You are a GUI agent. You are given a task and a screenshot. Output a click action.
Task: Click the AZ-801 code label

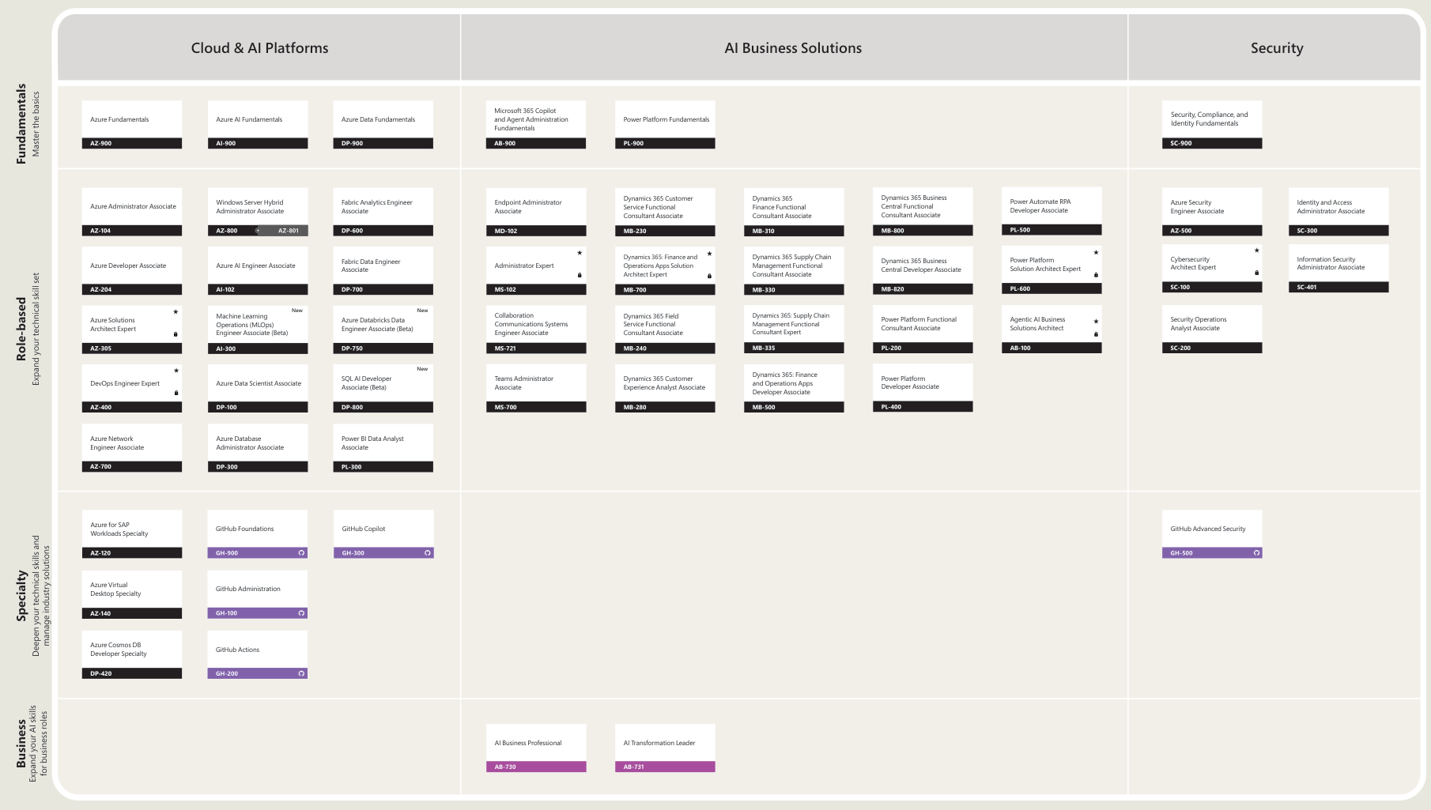pos(289,231)
